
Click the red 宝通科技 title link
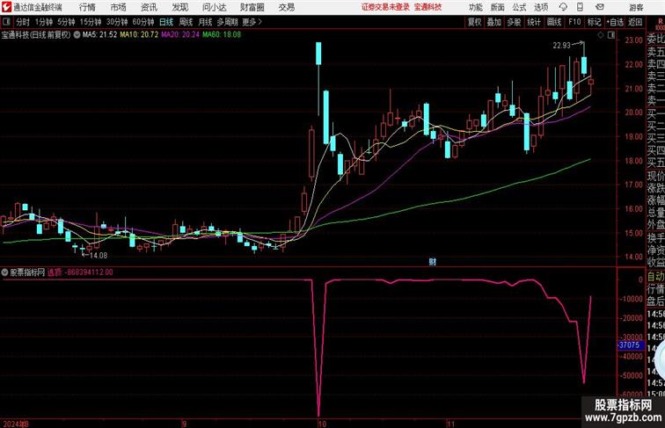point(427,7)
